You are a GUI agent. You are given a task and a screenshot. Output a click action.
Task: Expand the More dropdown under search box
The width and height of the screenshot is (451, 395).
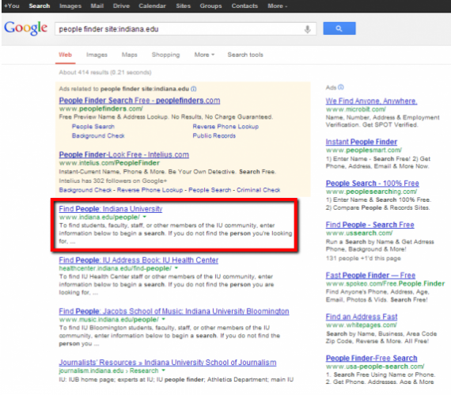[x=204, y=55]
